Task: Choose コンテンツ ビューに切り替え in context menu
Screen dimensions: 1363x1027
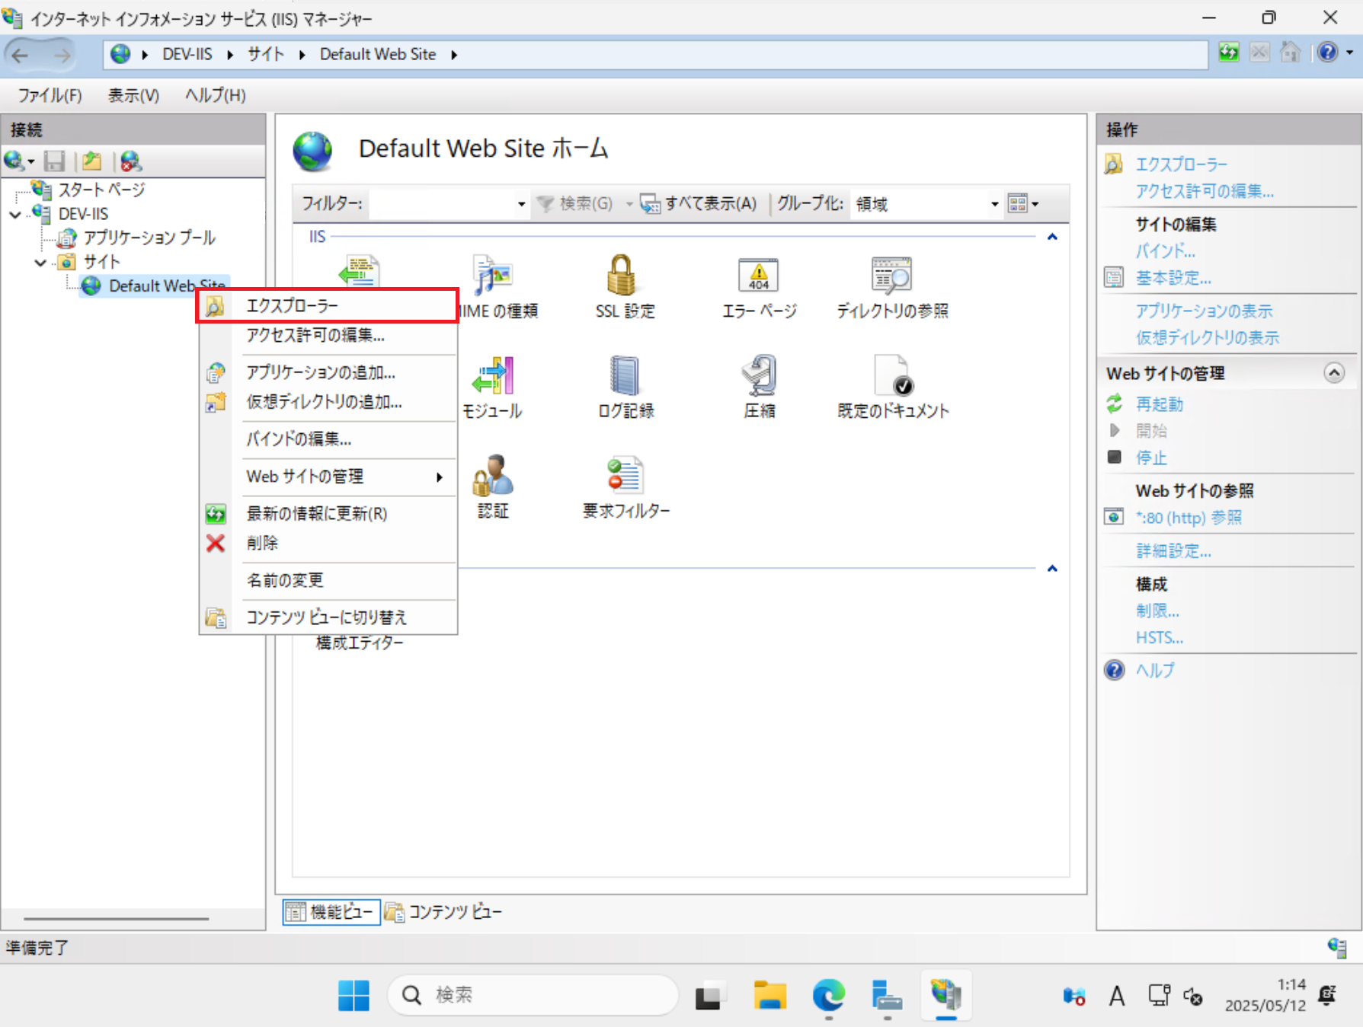Action: (329, 617)
